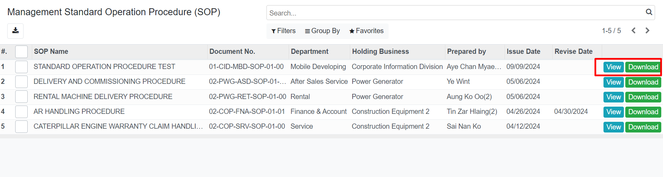663x177 pixels.
Task: Click the issue date 04/12/2024 cell
Action: click(523, 126)
